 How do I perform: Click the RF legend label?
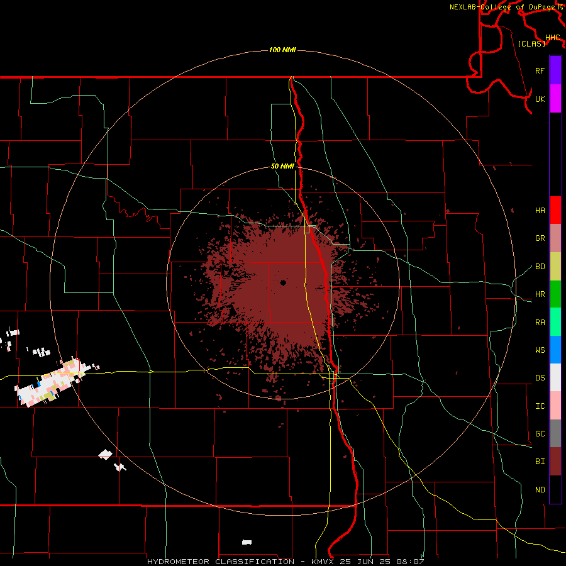(x=540, y=70)
